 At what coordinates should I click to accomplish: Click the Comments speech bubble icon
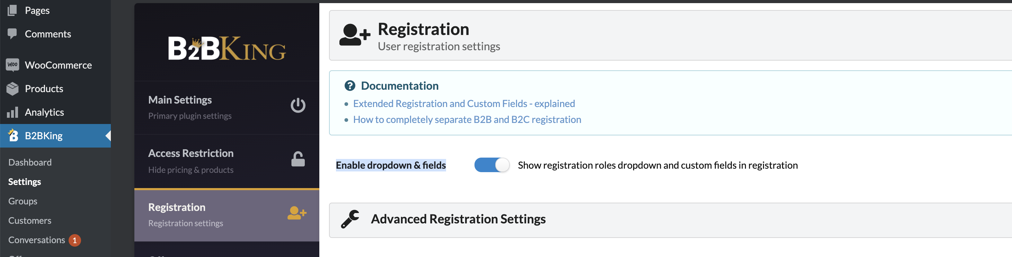pos(12,34)
